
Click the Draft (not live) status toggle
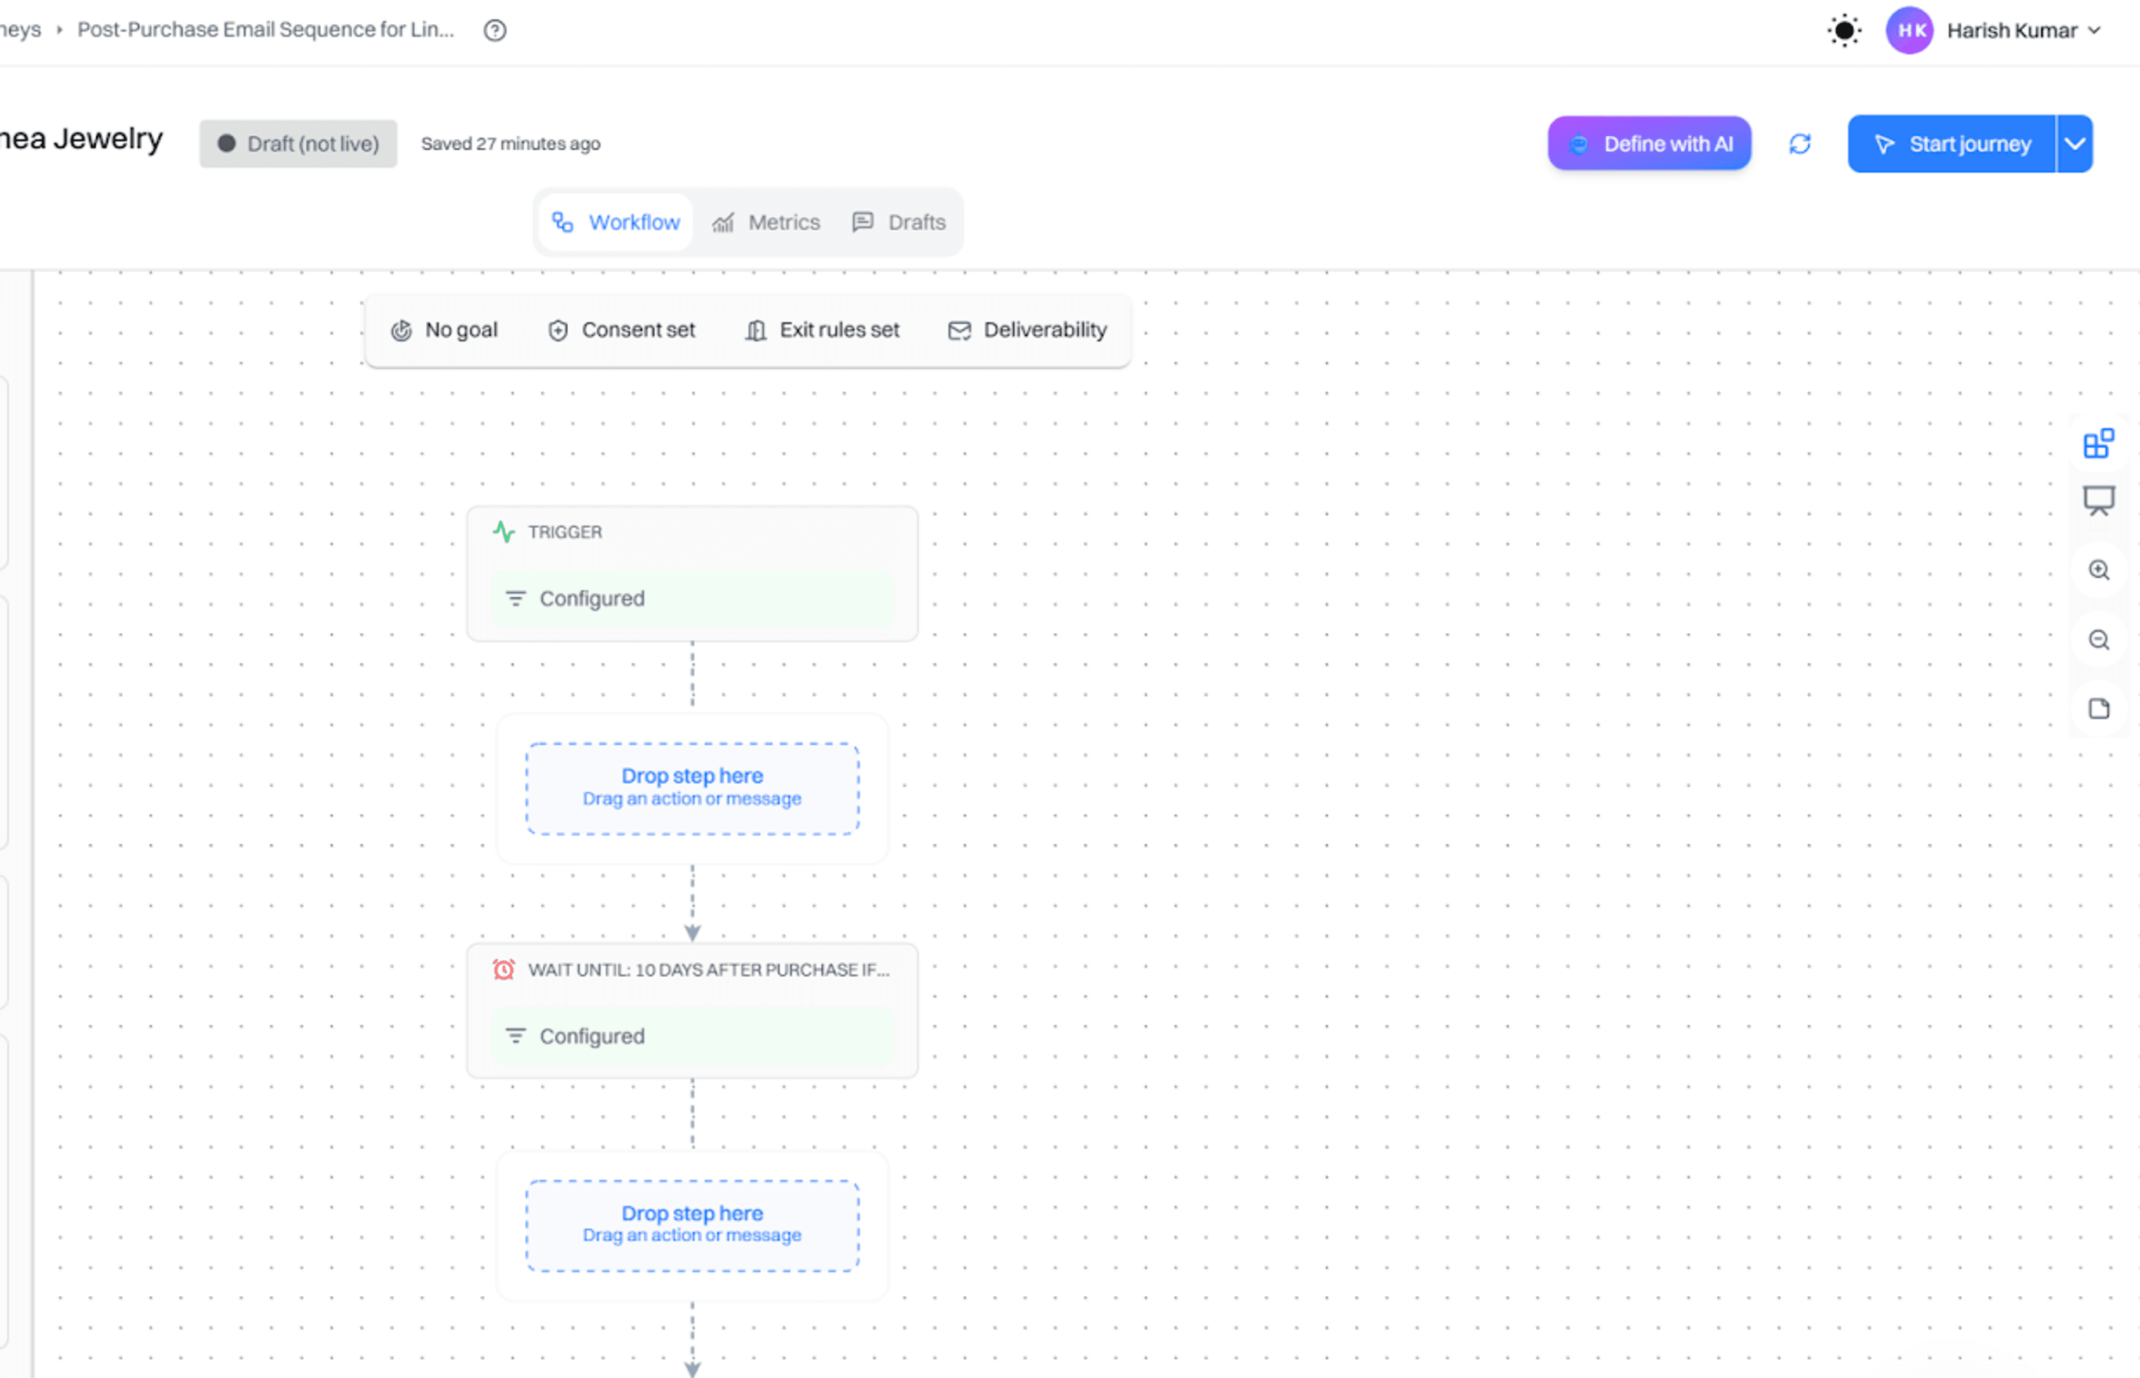tap(298, 143)
